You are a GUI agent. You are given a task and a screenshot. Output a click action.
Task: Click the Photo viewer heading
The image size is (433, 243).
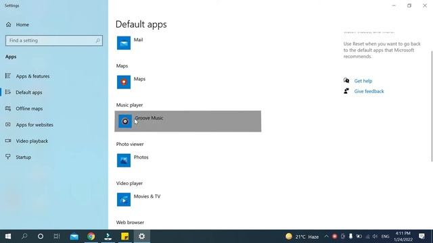[x=130, y=144]
